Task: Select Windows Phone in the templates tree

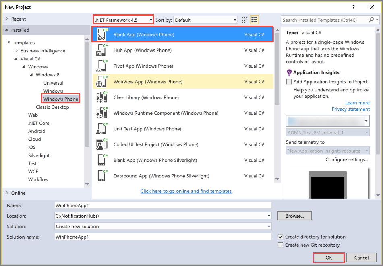Action: point(60,99)
